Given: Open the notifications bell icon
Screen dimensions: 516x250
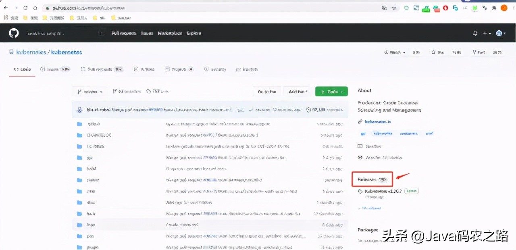Looking at the screenshot, I should (475, 33).
